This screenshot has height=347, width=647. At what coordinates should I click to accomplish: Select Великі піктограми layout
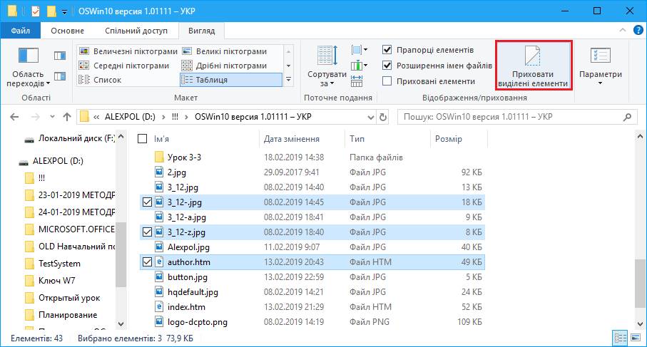(225, 51)
